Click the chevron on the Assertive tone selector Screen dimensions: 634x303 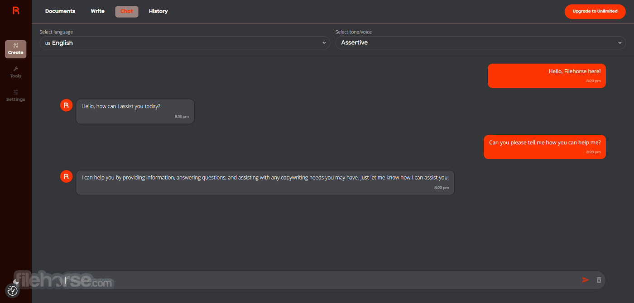pos(620,43)
